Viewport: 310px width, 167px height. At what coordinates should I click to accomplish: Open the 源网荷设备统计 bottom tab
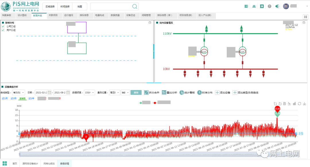tap(30, 164)
